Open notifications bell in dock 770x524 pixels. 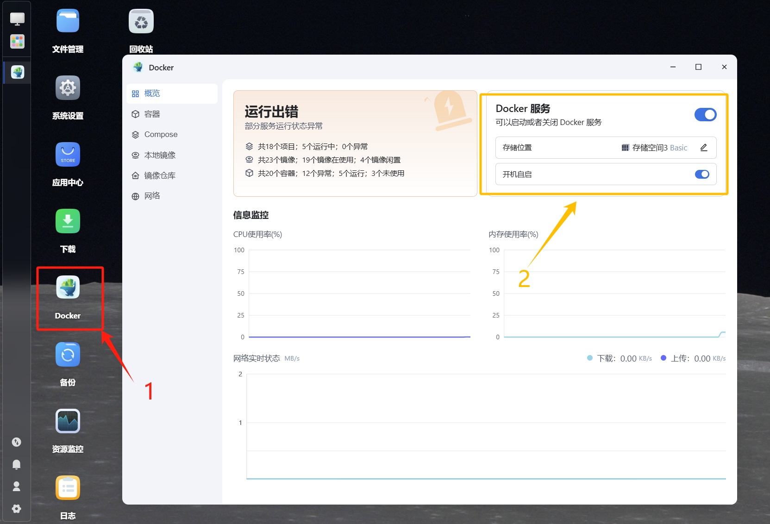[17, 464]
